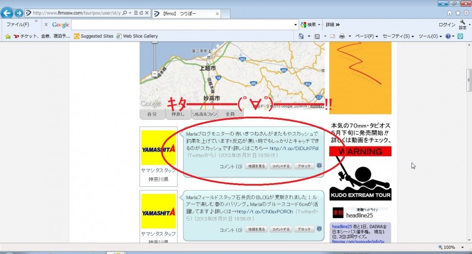Open the feeds dropdown arrow

pyautogui.click(x=325, y=36)
